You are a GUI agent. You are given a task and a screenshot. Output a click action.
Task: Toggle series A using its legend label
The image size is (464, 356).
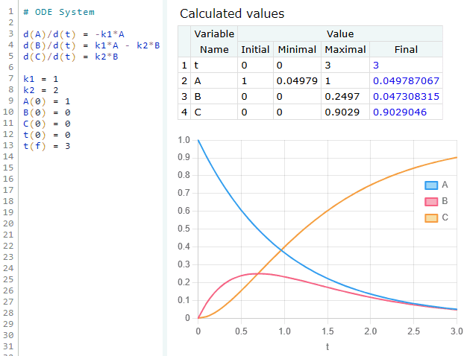445,185
